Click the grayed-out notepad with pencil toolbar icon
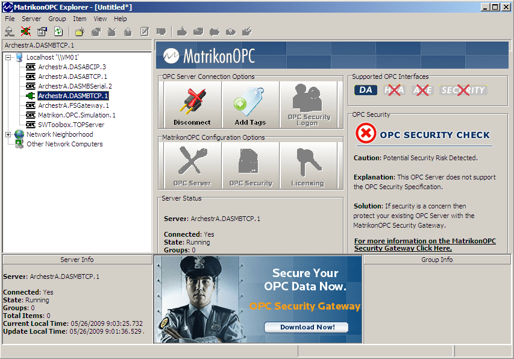The height and width of the screenshot is (359, 514). (x=144, y=31)
